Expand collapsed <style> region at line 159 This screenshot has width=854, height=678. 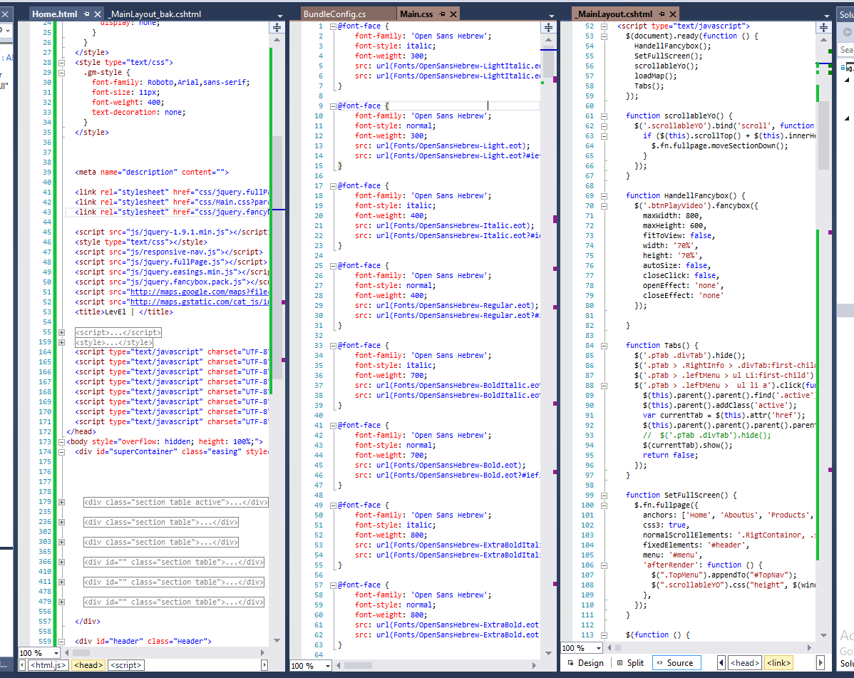[x=61, y=342]
